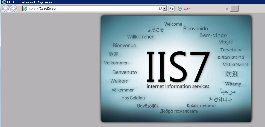Click the 'Willkommen' greeting text
Viewport: 265px width, 127px height.
141,37
